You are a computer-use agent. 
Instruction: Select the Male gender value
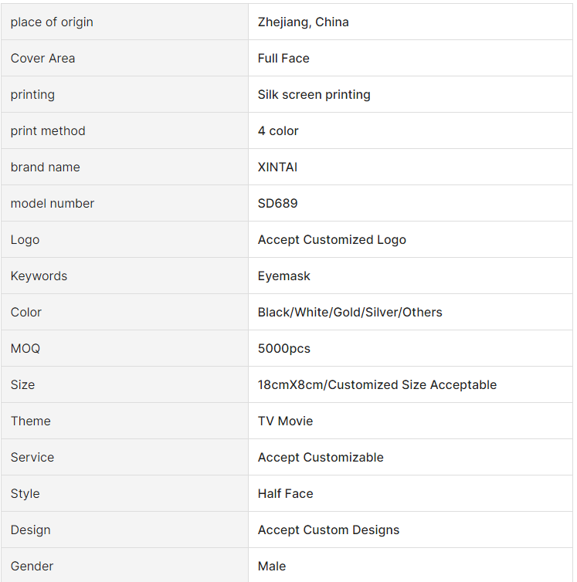[x=272, y=567]
